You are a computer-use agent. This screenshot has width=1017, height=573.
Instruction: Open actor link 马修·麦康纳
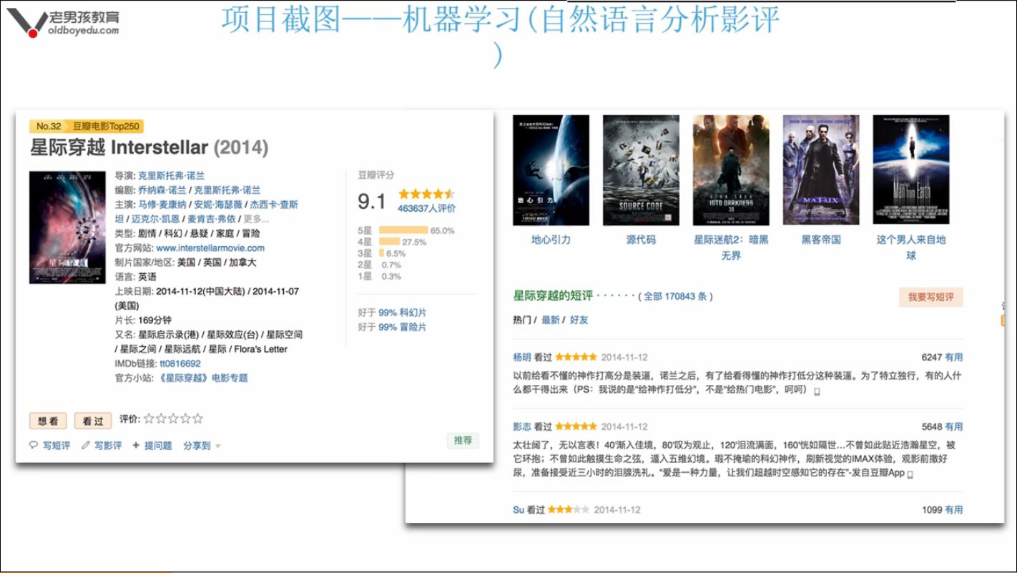[x=162, y=205]
